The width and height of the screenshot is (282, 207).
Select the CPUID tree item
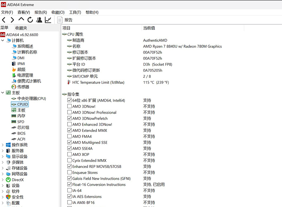tap(20, 104)
